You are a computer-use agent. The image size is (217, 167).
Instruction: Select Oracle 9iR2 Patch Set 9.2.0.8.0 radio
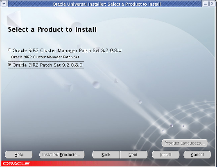click(9, 65)
